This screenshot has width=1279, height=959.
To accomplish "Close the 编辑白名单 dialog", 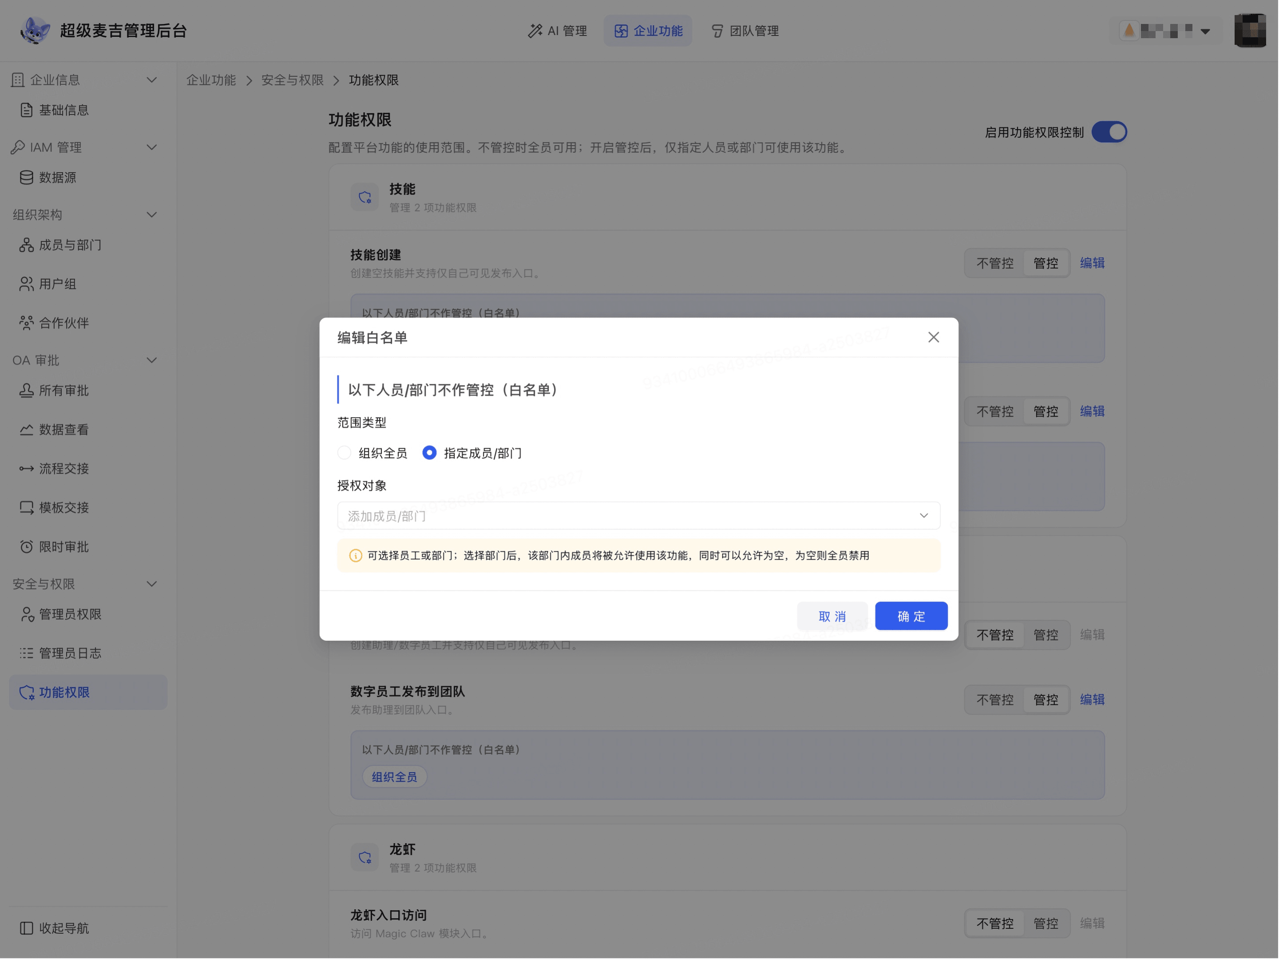I will point(934,337).
